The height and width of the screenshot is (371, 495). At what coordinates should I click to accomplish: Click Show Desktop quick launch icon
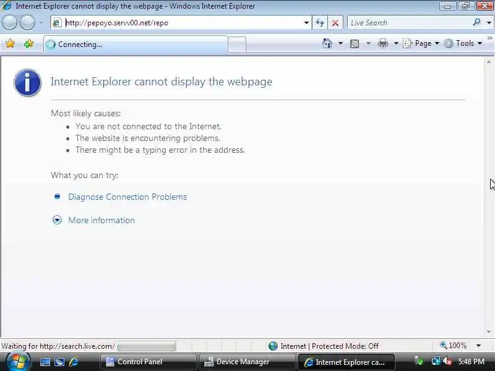tap(45, 362)
